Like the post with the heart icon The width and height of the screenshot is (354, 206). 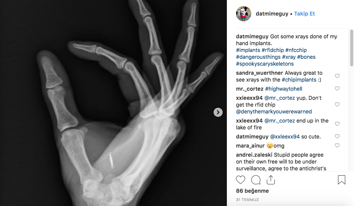[241, 180]
